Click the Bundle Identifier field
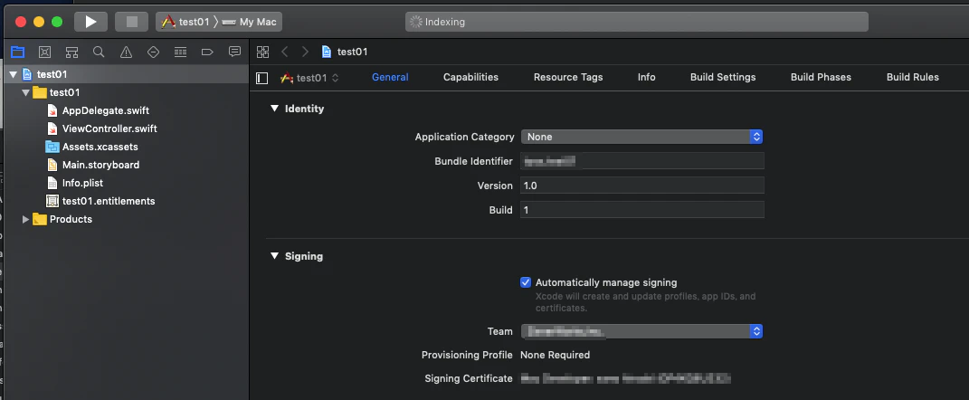Image resolution: width=969 pixels, height=400 pixels. point(642,161)
